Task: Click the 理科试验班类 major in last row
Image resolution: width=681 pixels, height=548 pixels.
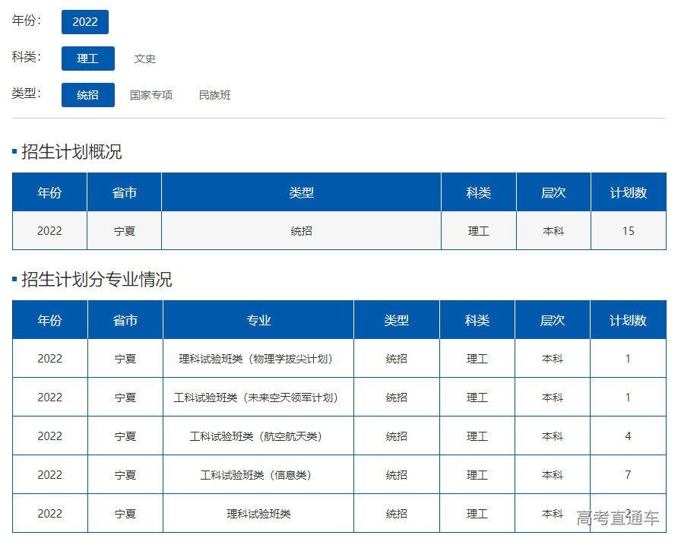Action: (258, 514)
